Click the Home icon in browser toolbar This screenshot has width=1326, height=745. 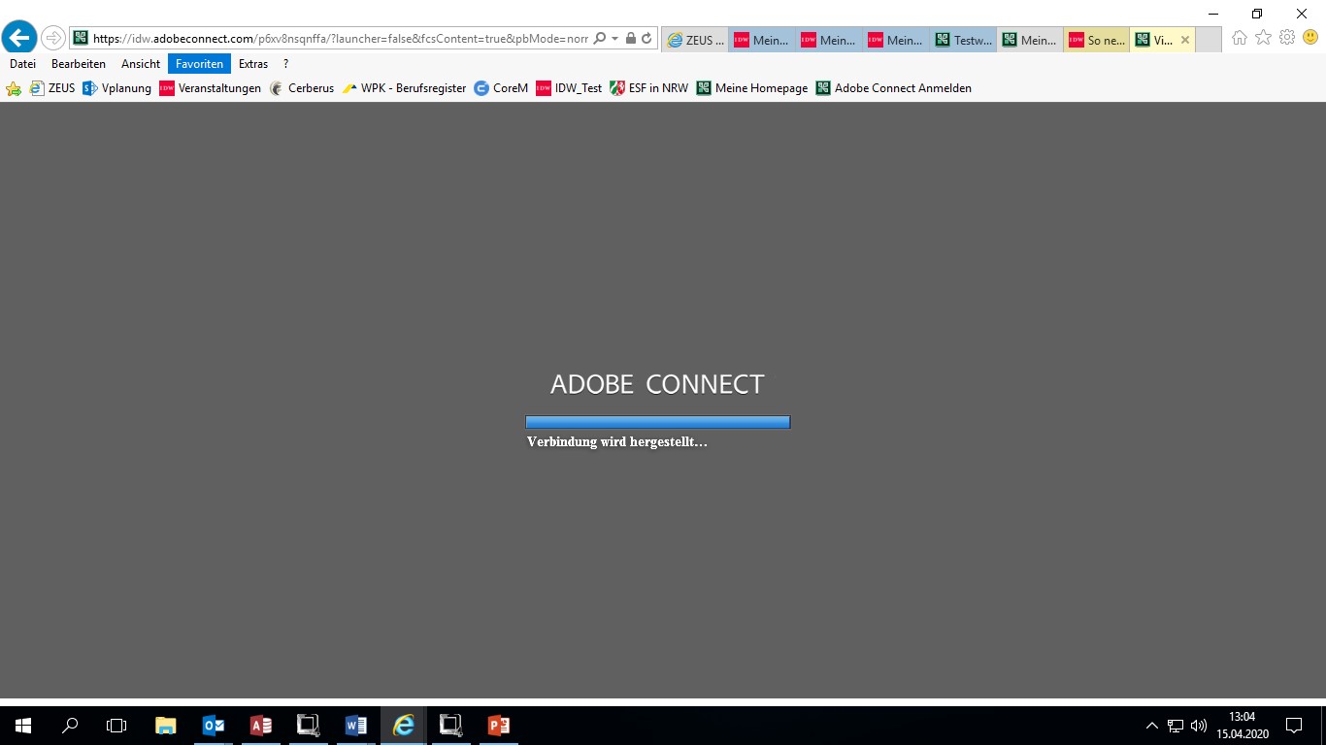point(1240,38)
